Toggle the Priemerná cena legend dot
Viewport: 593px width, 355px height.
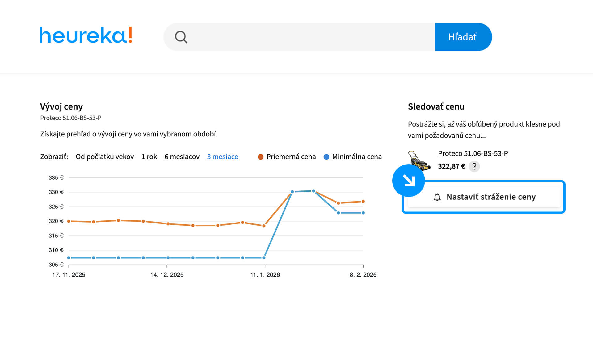point(260,157)
